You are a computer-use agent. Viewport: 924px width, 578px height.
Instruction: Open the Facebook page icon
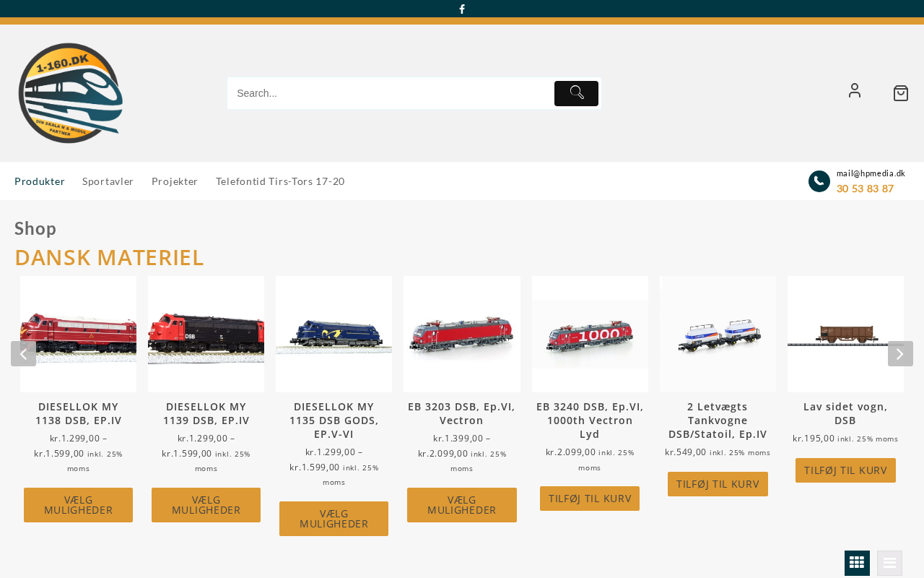tap(462, 9)
